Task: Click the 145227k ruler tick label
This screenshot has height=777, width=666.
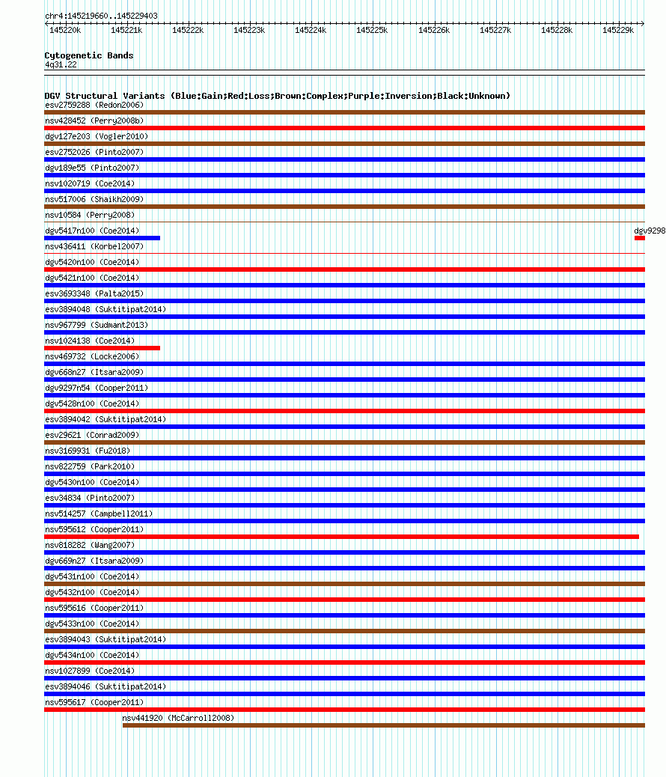Action: (x=495, y=30)
